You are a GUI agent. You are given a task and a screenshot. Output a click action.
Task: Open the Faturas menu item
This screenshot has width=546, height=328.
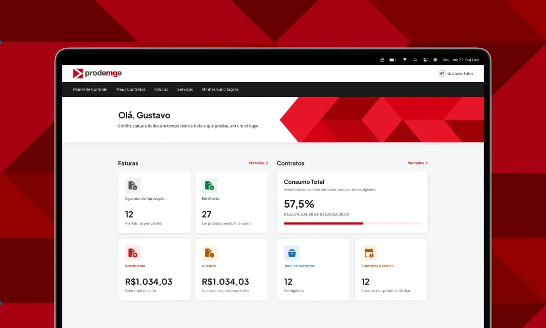(x=161, y=89)
